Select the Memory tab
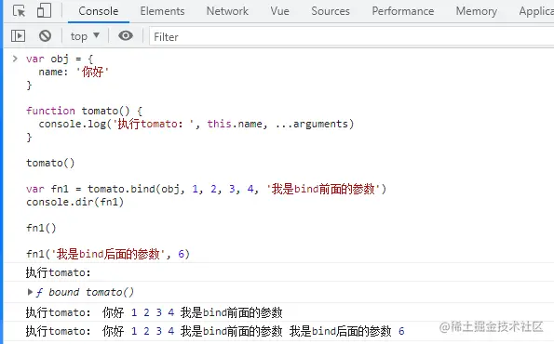 point(477,11)
